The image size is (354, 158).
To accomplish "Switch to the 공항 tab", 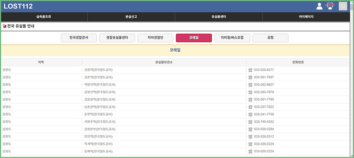I will 270,38.
